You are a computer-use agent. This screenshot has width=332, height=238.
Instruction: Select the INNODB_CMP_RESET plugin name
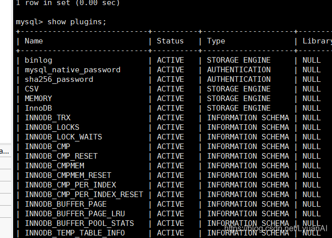coord(61,156)
